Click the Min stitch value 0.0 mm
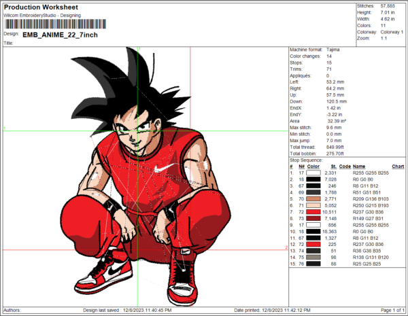The image size is (408, 316). (334, 134)
